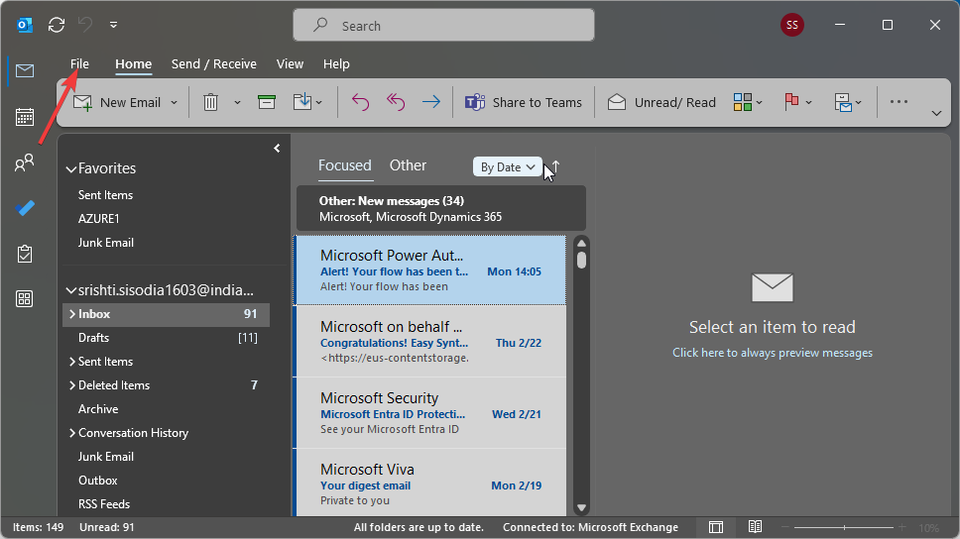Open Calendar from the left sidebar
This screenshot has width=960, height=539.
[x=25, y=116]
